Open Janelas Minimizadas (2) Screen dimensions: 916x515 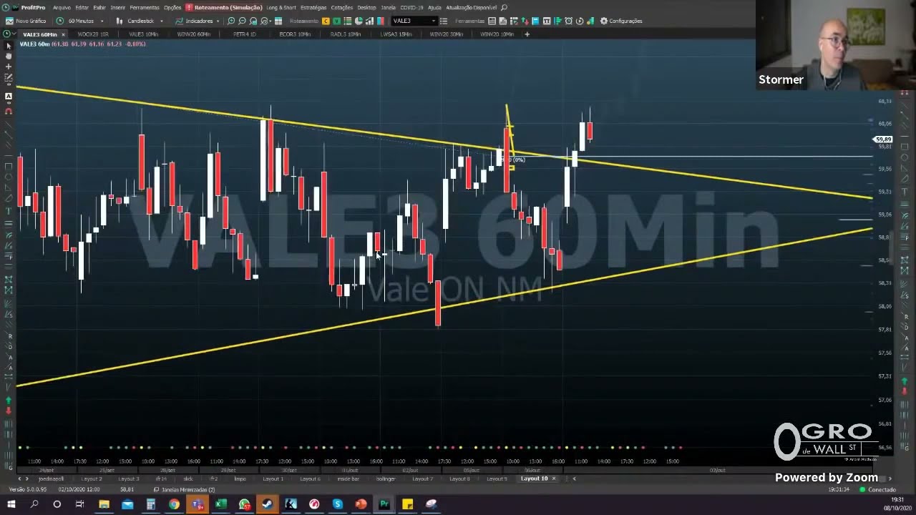tap(185, 490)
